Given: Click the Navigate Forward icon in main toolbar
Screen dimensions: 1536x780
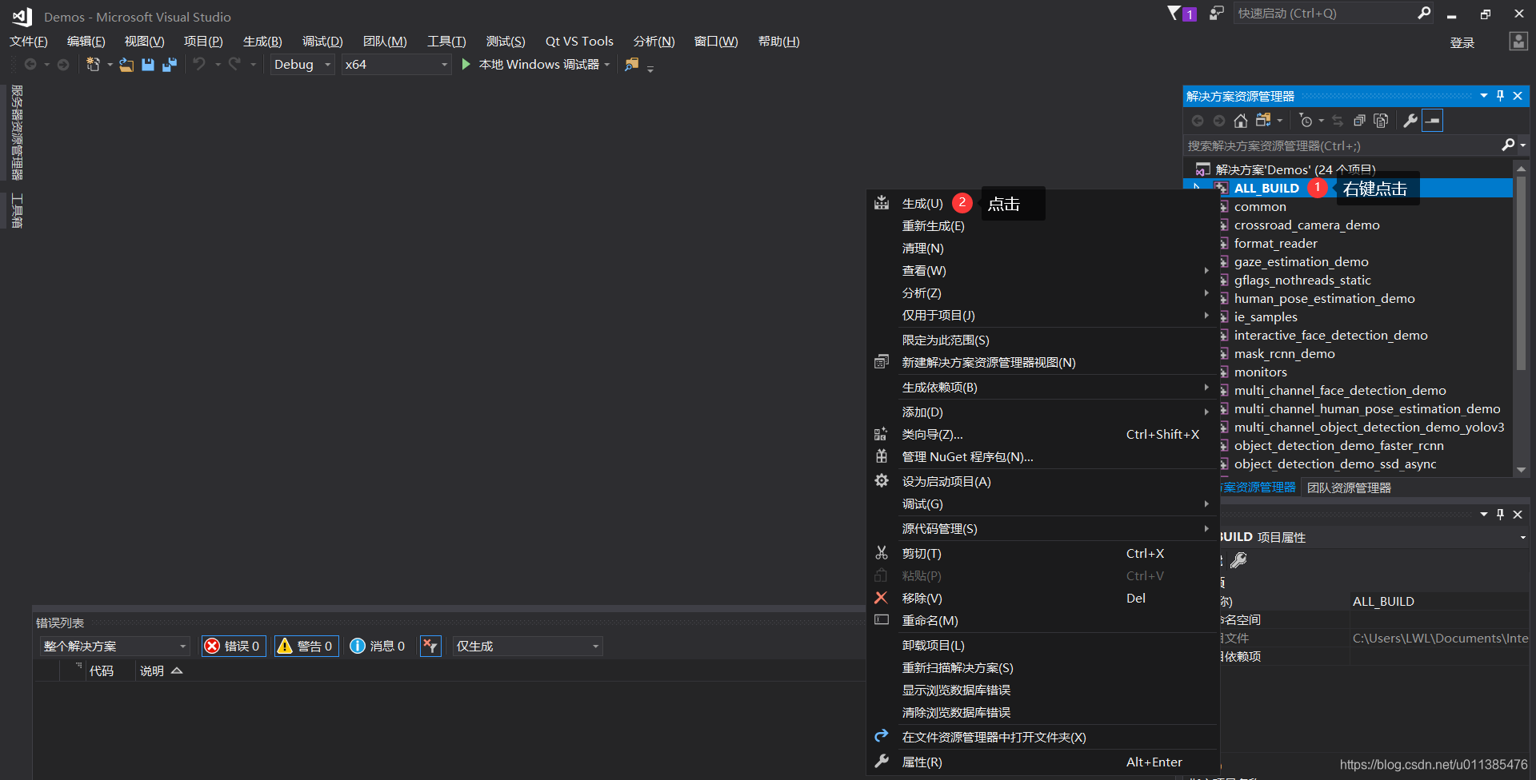Looking at the screenshot, I should tap(63, 64).
